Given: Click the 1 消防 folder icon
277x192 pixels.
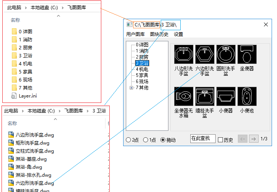Looking at the screenshot, I should pos(14,40).
